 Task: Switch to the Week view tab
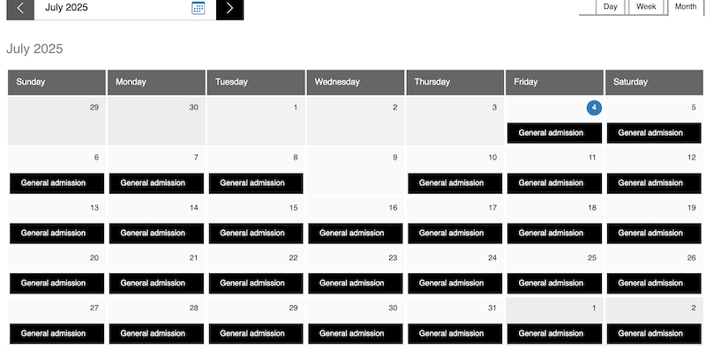tap(646, 7)
